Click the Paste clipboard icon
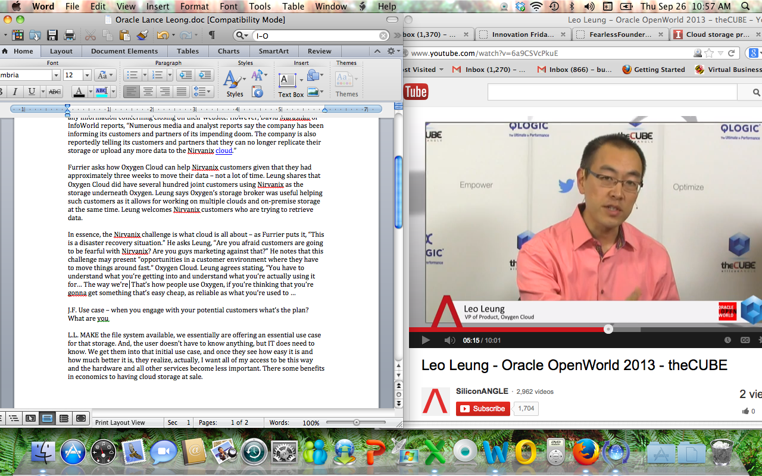Viewport: 762px width, 476px height. coord(124,35)
